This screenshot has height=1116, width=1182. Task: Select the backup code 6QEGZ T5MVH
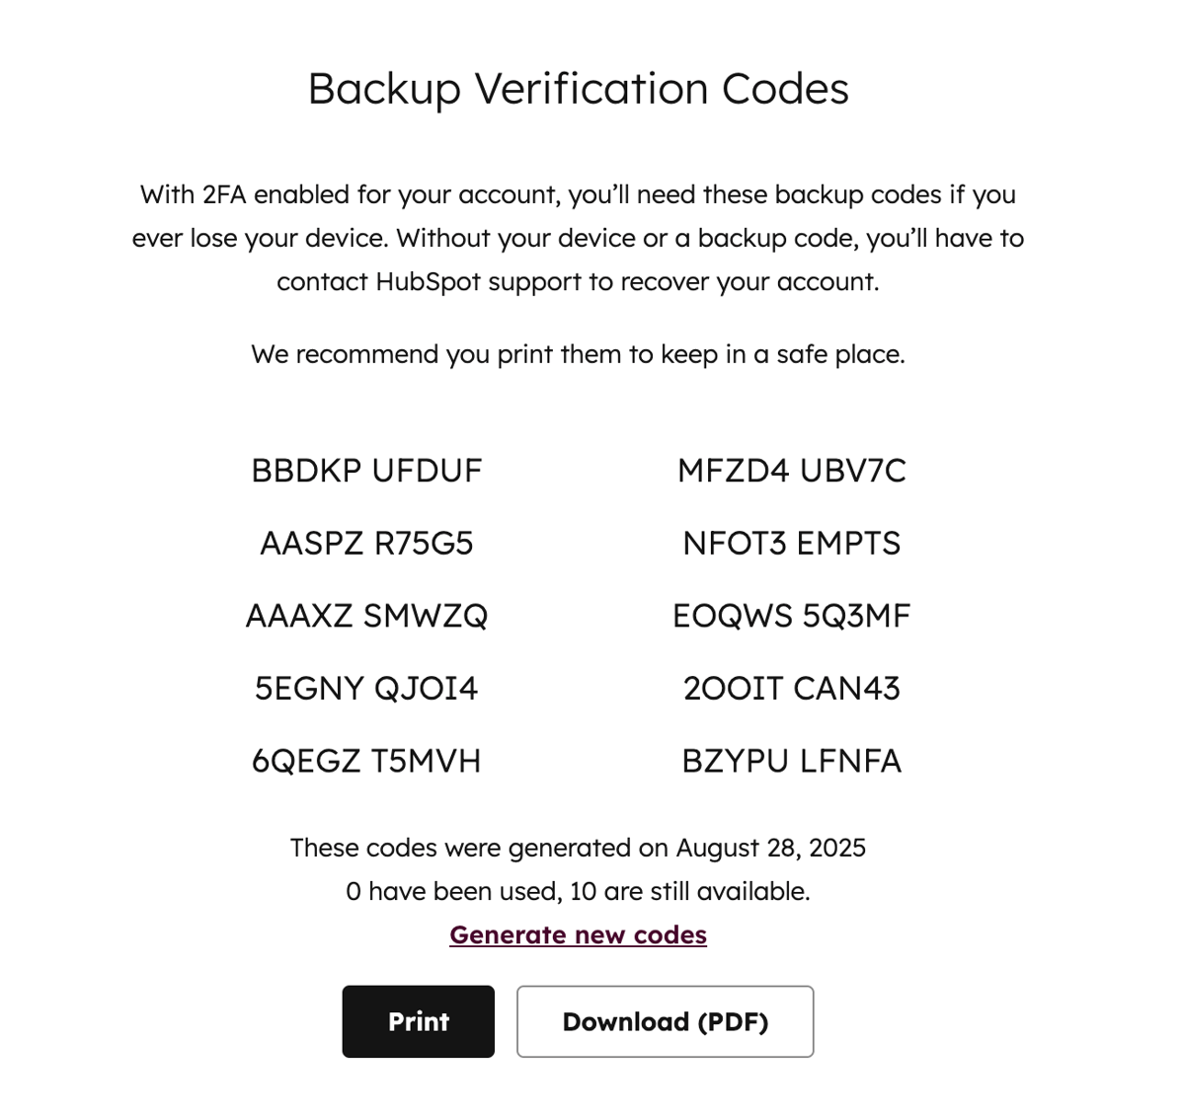[x=366, y=761]
